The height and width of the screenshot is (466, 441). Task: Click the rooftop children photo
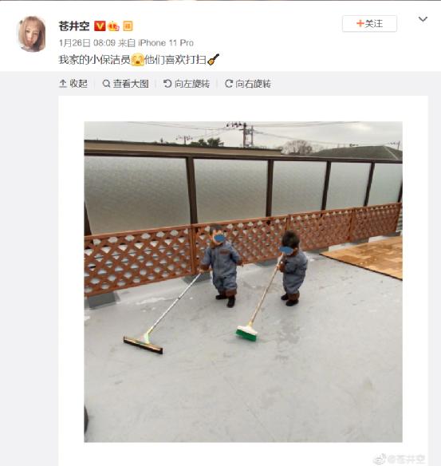point(243,282)
